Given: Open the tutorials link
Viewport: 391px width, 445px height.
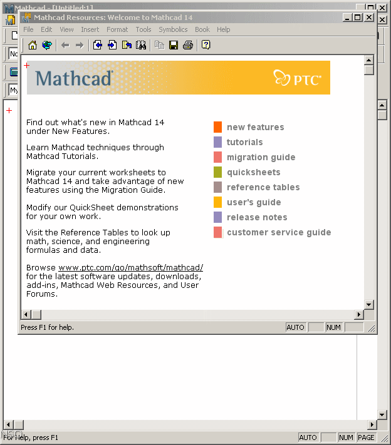Looking at the screenshot, I should coord(244,142).
